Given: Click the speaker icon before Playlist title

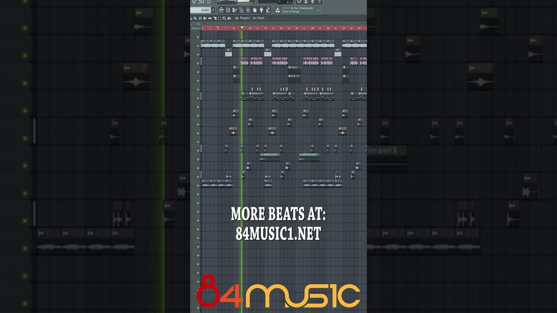Looking at the screenshot, I should pyautogui.click(x=237, y=18).
